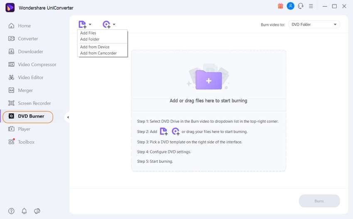Click the Video Editor scissors icon
Viewport: 353px width, 219px height.
(11, 77)
